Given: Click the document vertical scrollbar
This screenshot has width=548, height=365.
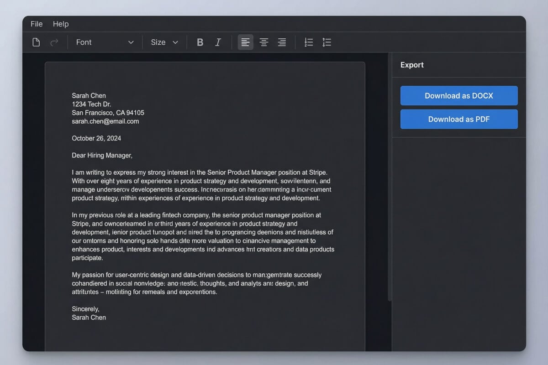Looking at the screenshot, I should point(390,182).
